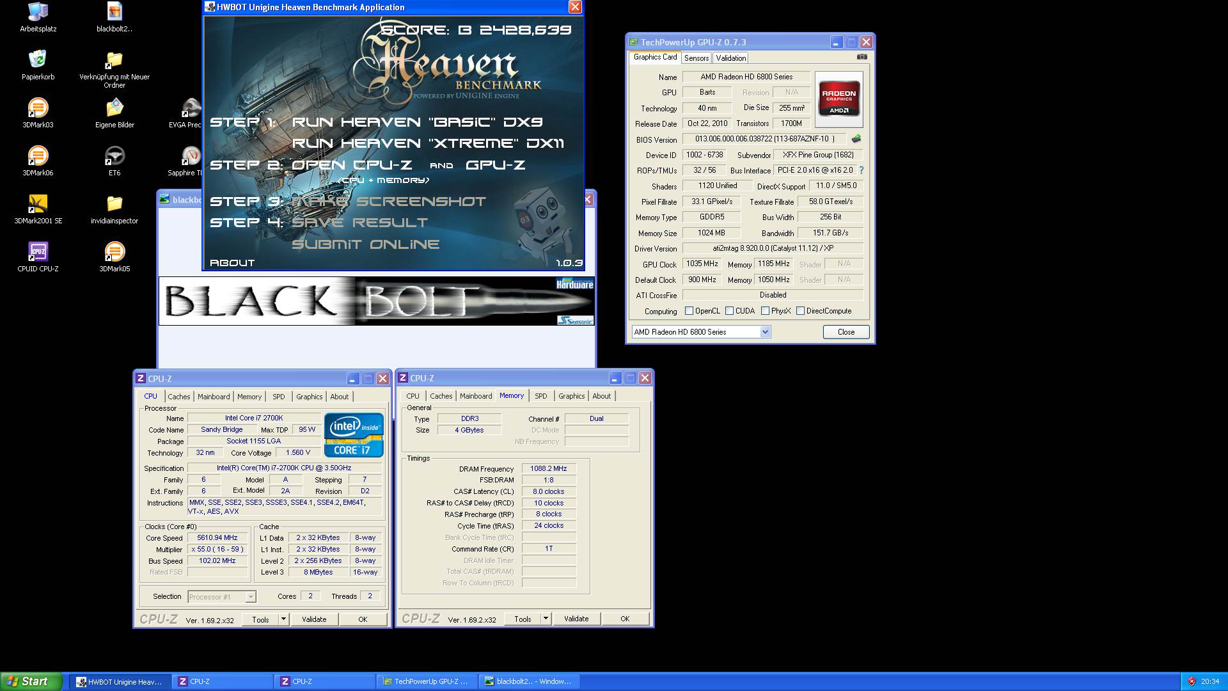This screenshot has width=1228, height=691.
Task: Switch to HWBOT Unigine Heaven taskbar item
Action: (120, 681)
